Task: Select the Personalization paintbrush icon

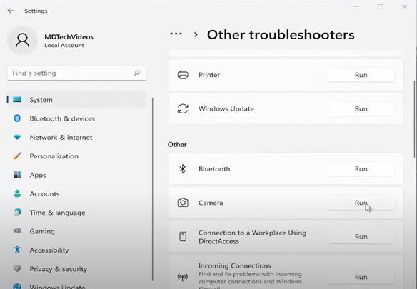Action: (17, 156)
